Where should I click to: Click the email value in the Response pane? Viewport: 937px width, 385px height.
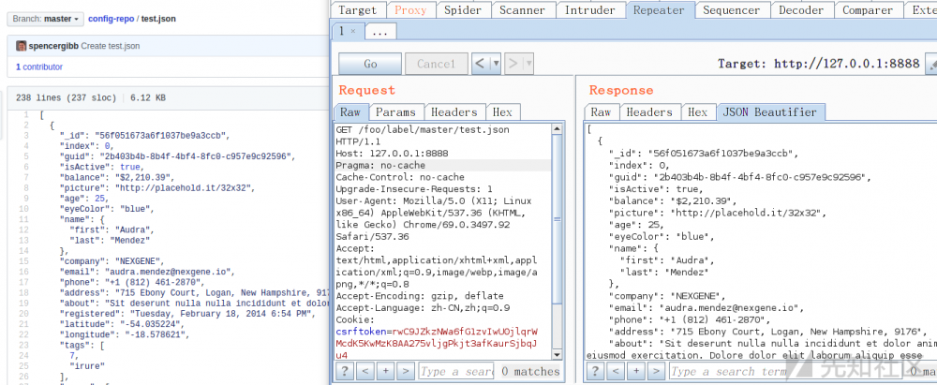point(732,308)
